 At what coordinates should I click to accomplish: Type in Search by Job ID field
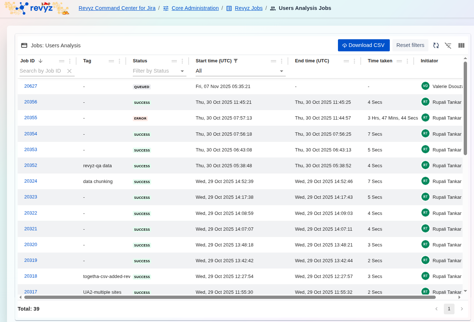41,71
